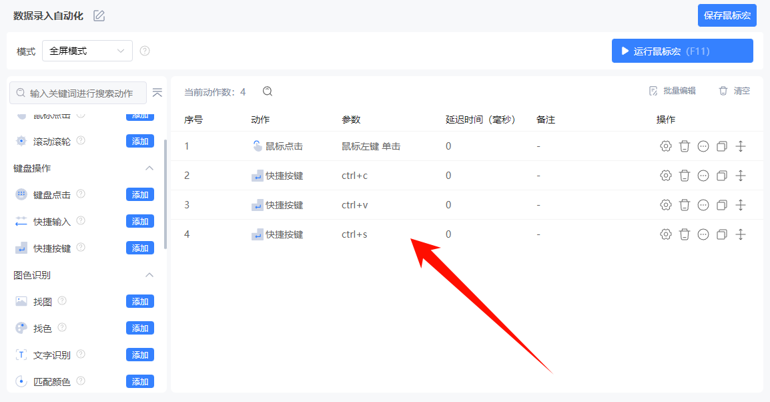Open the 全屏模式 mode dropdown
Viewport: 770px width, 402px height.
pos(87,51)
